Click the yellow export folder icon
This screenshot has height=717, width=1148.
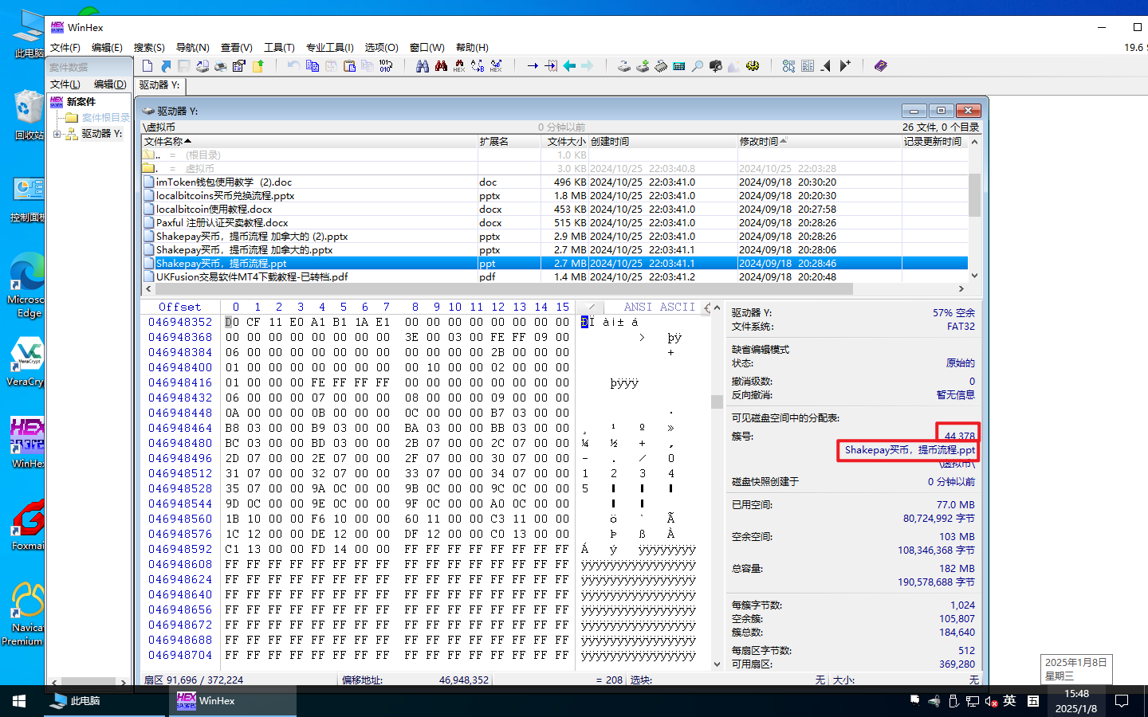(258, 66)
